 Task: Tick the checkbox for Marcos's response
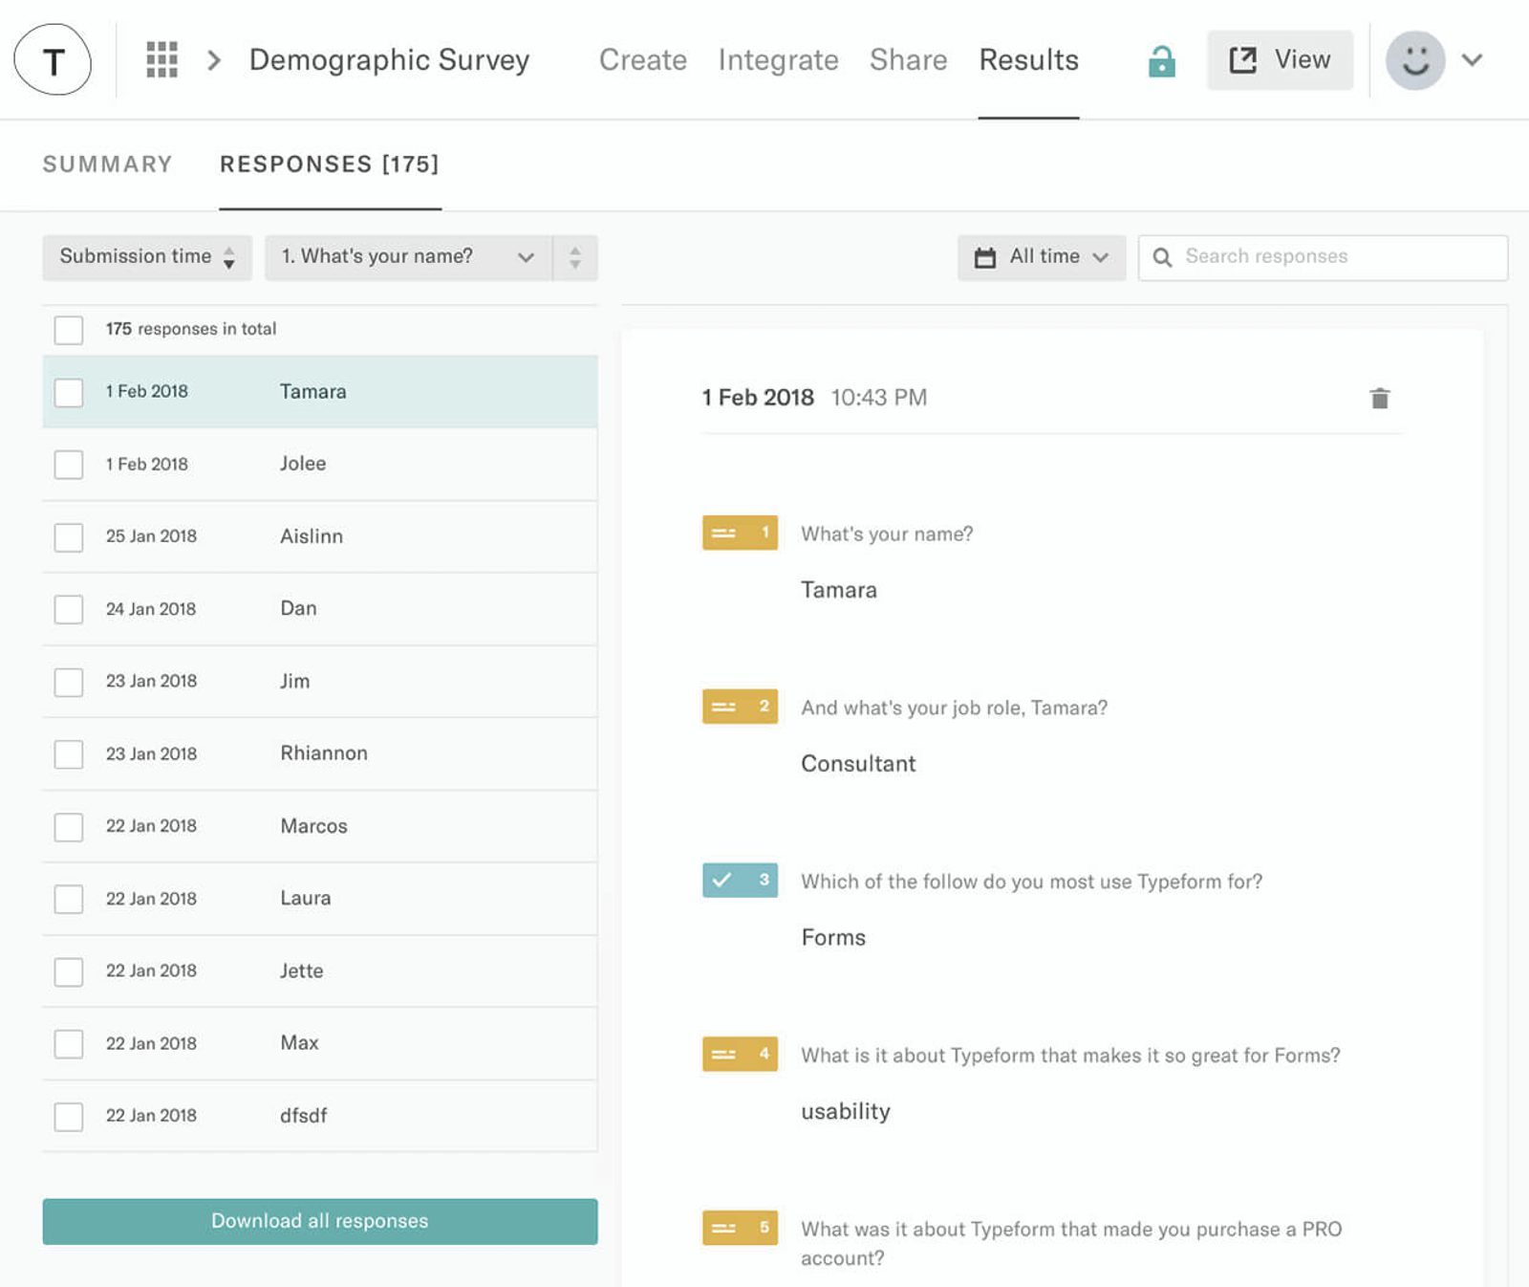(x=68, y=826)
